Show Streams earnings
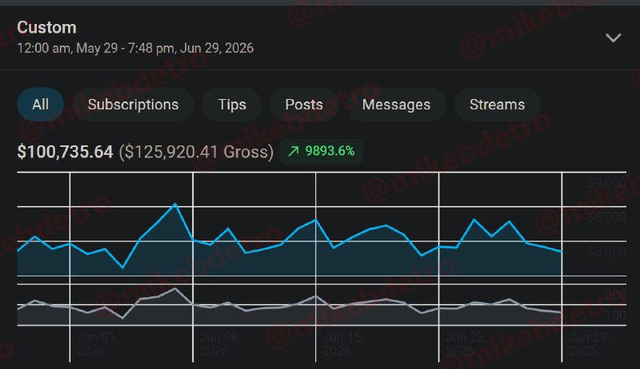Viewport: 640px width, 369px height. 497,105
